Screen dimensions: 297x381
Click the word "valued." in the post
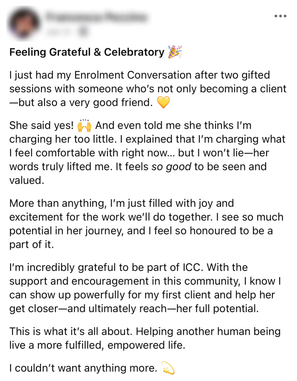pos(27,180)
